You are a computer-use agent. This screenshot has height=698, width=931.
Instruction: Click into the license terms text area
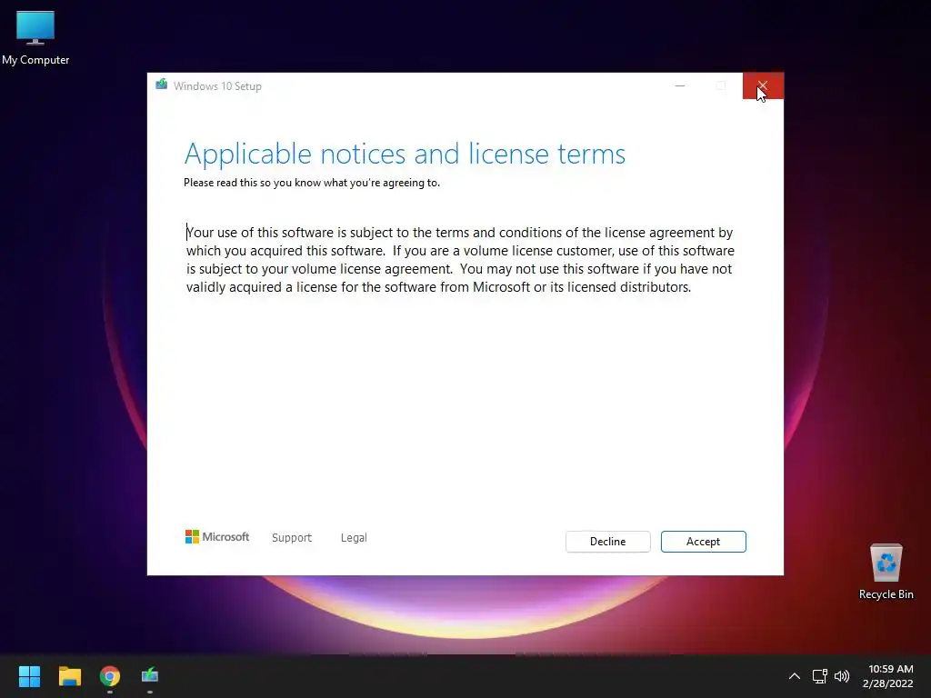point(460,259)
